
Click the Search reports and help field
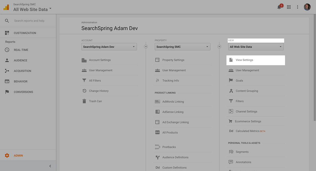pyautogui.click(x=29, y=21)
